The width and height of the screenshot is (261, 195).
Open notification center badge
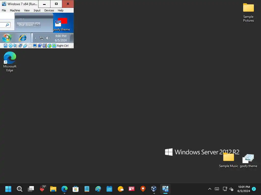pyautogui.click(x=254, y=189)
